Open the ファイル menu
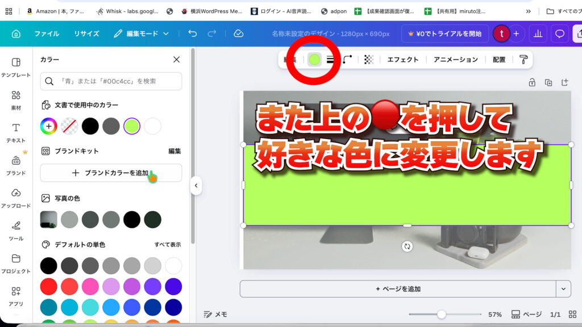 (47, 33)
